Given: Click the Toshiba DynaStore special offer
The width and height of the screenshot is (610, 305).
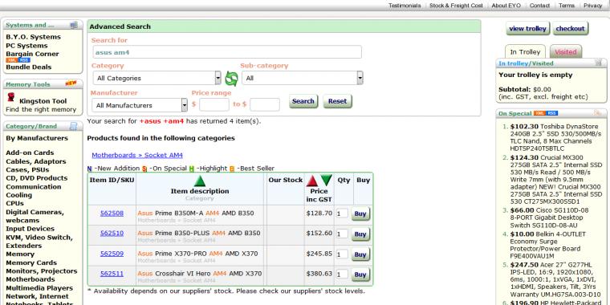Looking at the screenshot, I should [556, 137].
